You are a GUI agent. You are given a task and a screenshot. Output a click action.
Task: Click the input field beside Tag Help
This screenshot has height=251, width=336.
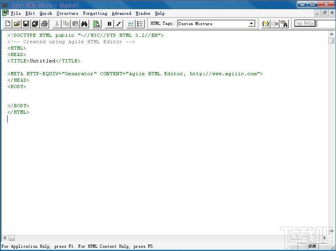click(x=326, y=24)
